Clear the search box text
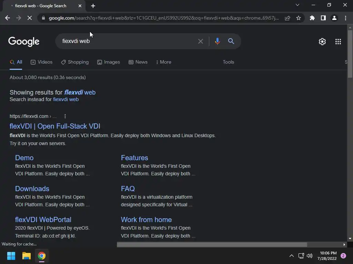Screen dimensions: 353x264 pos(201,41)
